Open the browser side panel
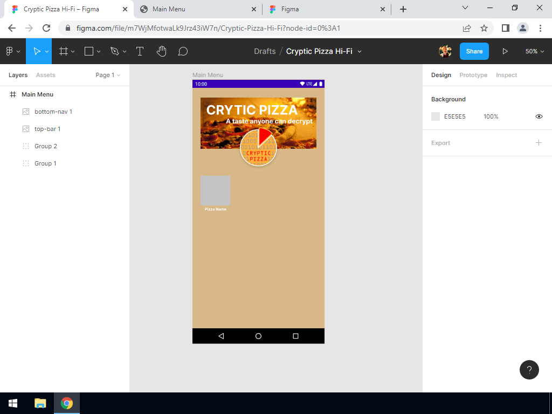This screenshot has width=552, height=414. coord(506,28)
